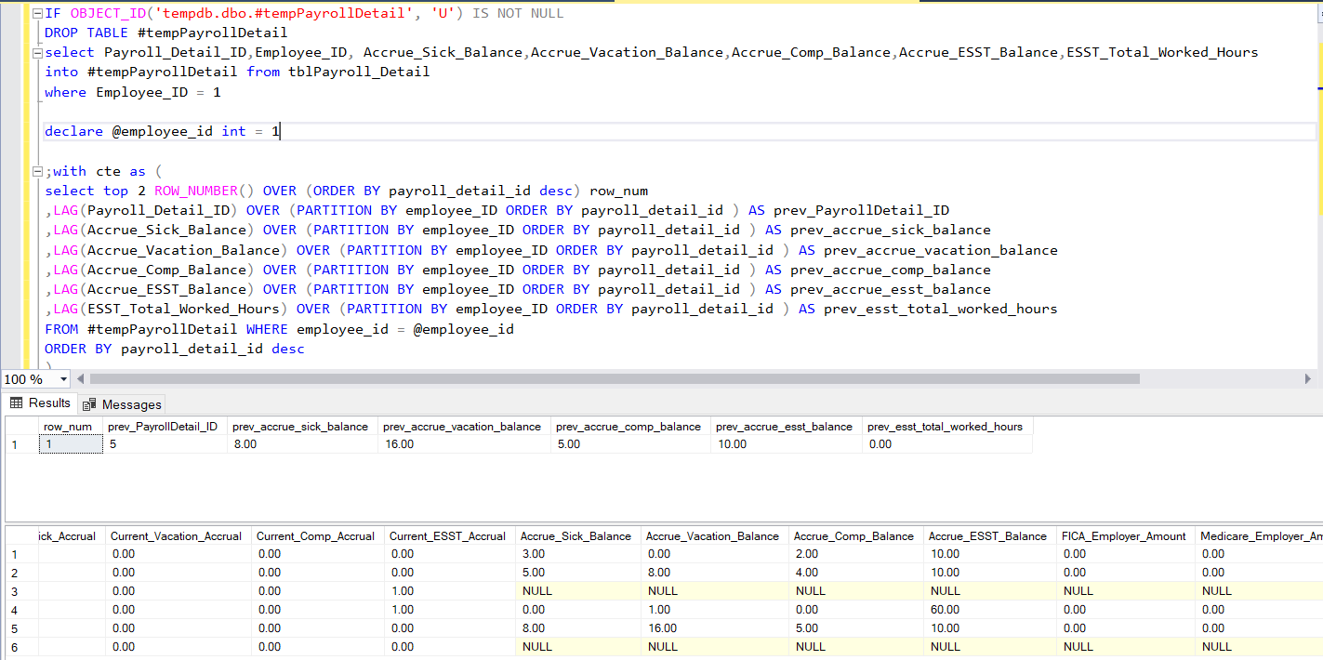Switch to the Messages tab
Screen dimensions: 1323x660
pyautogui.click(x=131, y=404)
